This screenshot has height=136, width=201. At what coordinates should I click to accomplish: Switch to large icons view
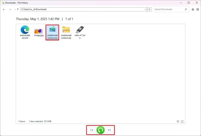[x=182, y=121]
